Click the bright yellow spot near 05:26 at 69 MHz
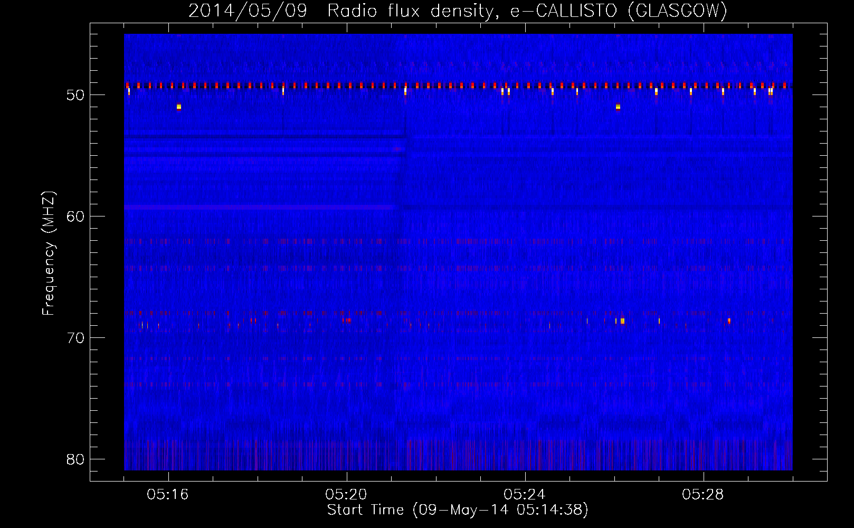Image resolution: width=854 pixels, height=528 pixels. point(623,321)
